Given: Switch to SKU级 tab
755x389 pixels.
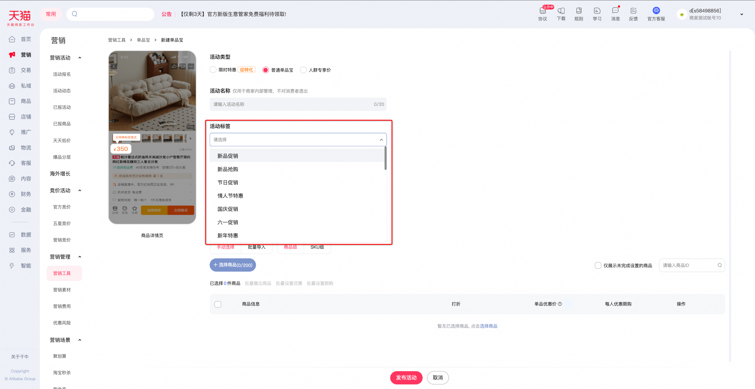Looking at the screenshot, I should pyautogui.click(x=317, y=247).
